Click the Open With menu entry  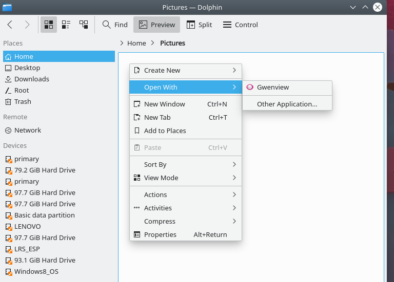[x=186, y=87]
